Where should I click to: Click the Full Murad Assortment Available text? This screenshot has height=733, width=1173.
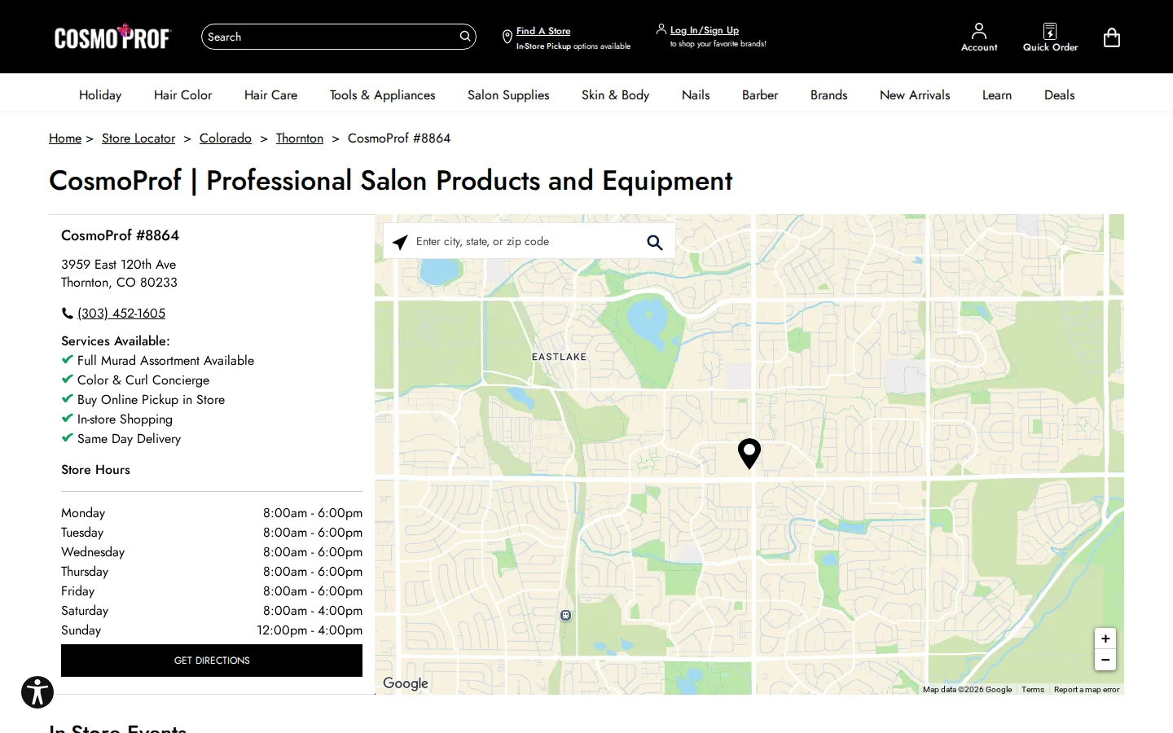(165, 361)
